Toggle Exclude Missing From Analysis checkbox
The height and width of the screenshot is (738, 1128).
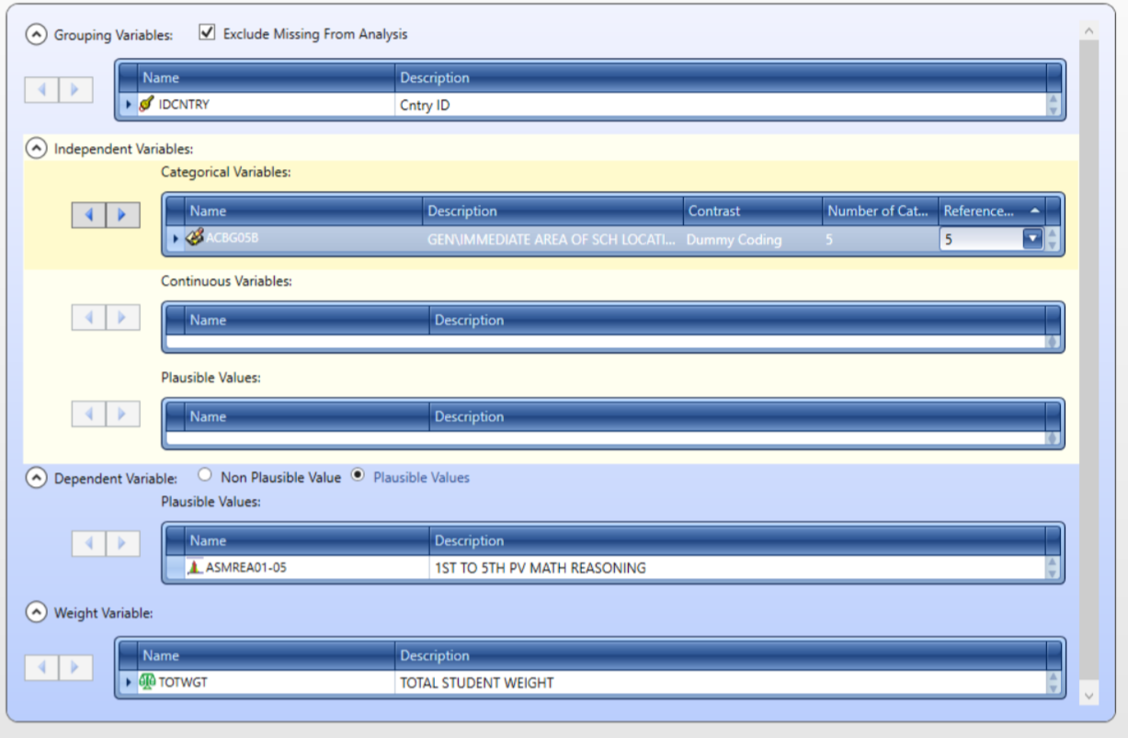pyautogui.click(x=207, y=33)
